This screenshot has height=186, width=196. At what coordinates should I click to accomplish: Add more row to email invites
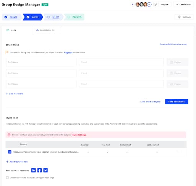15,94
